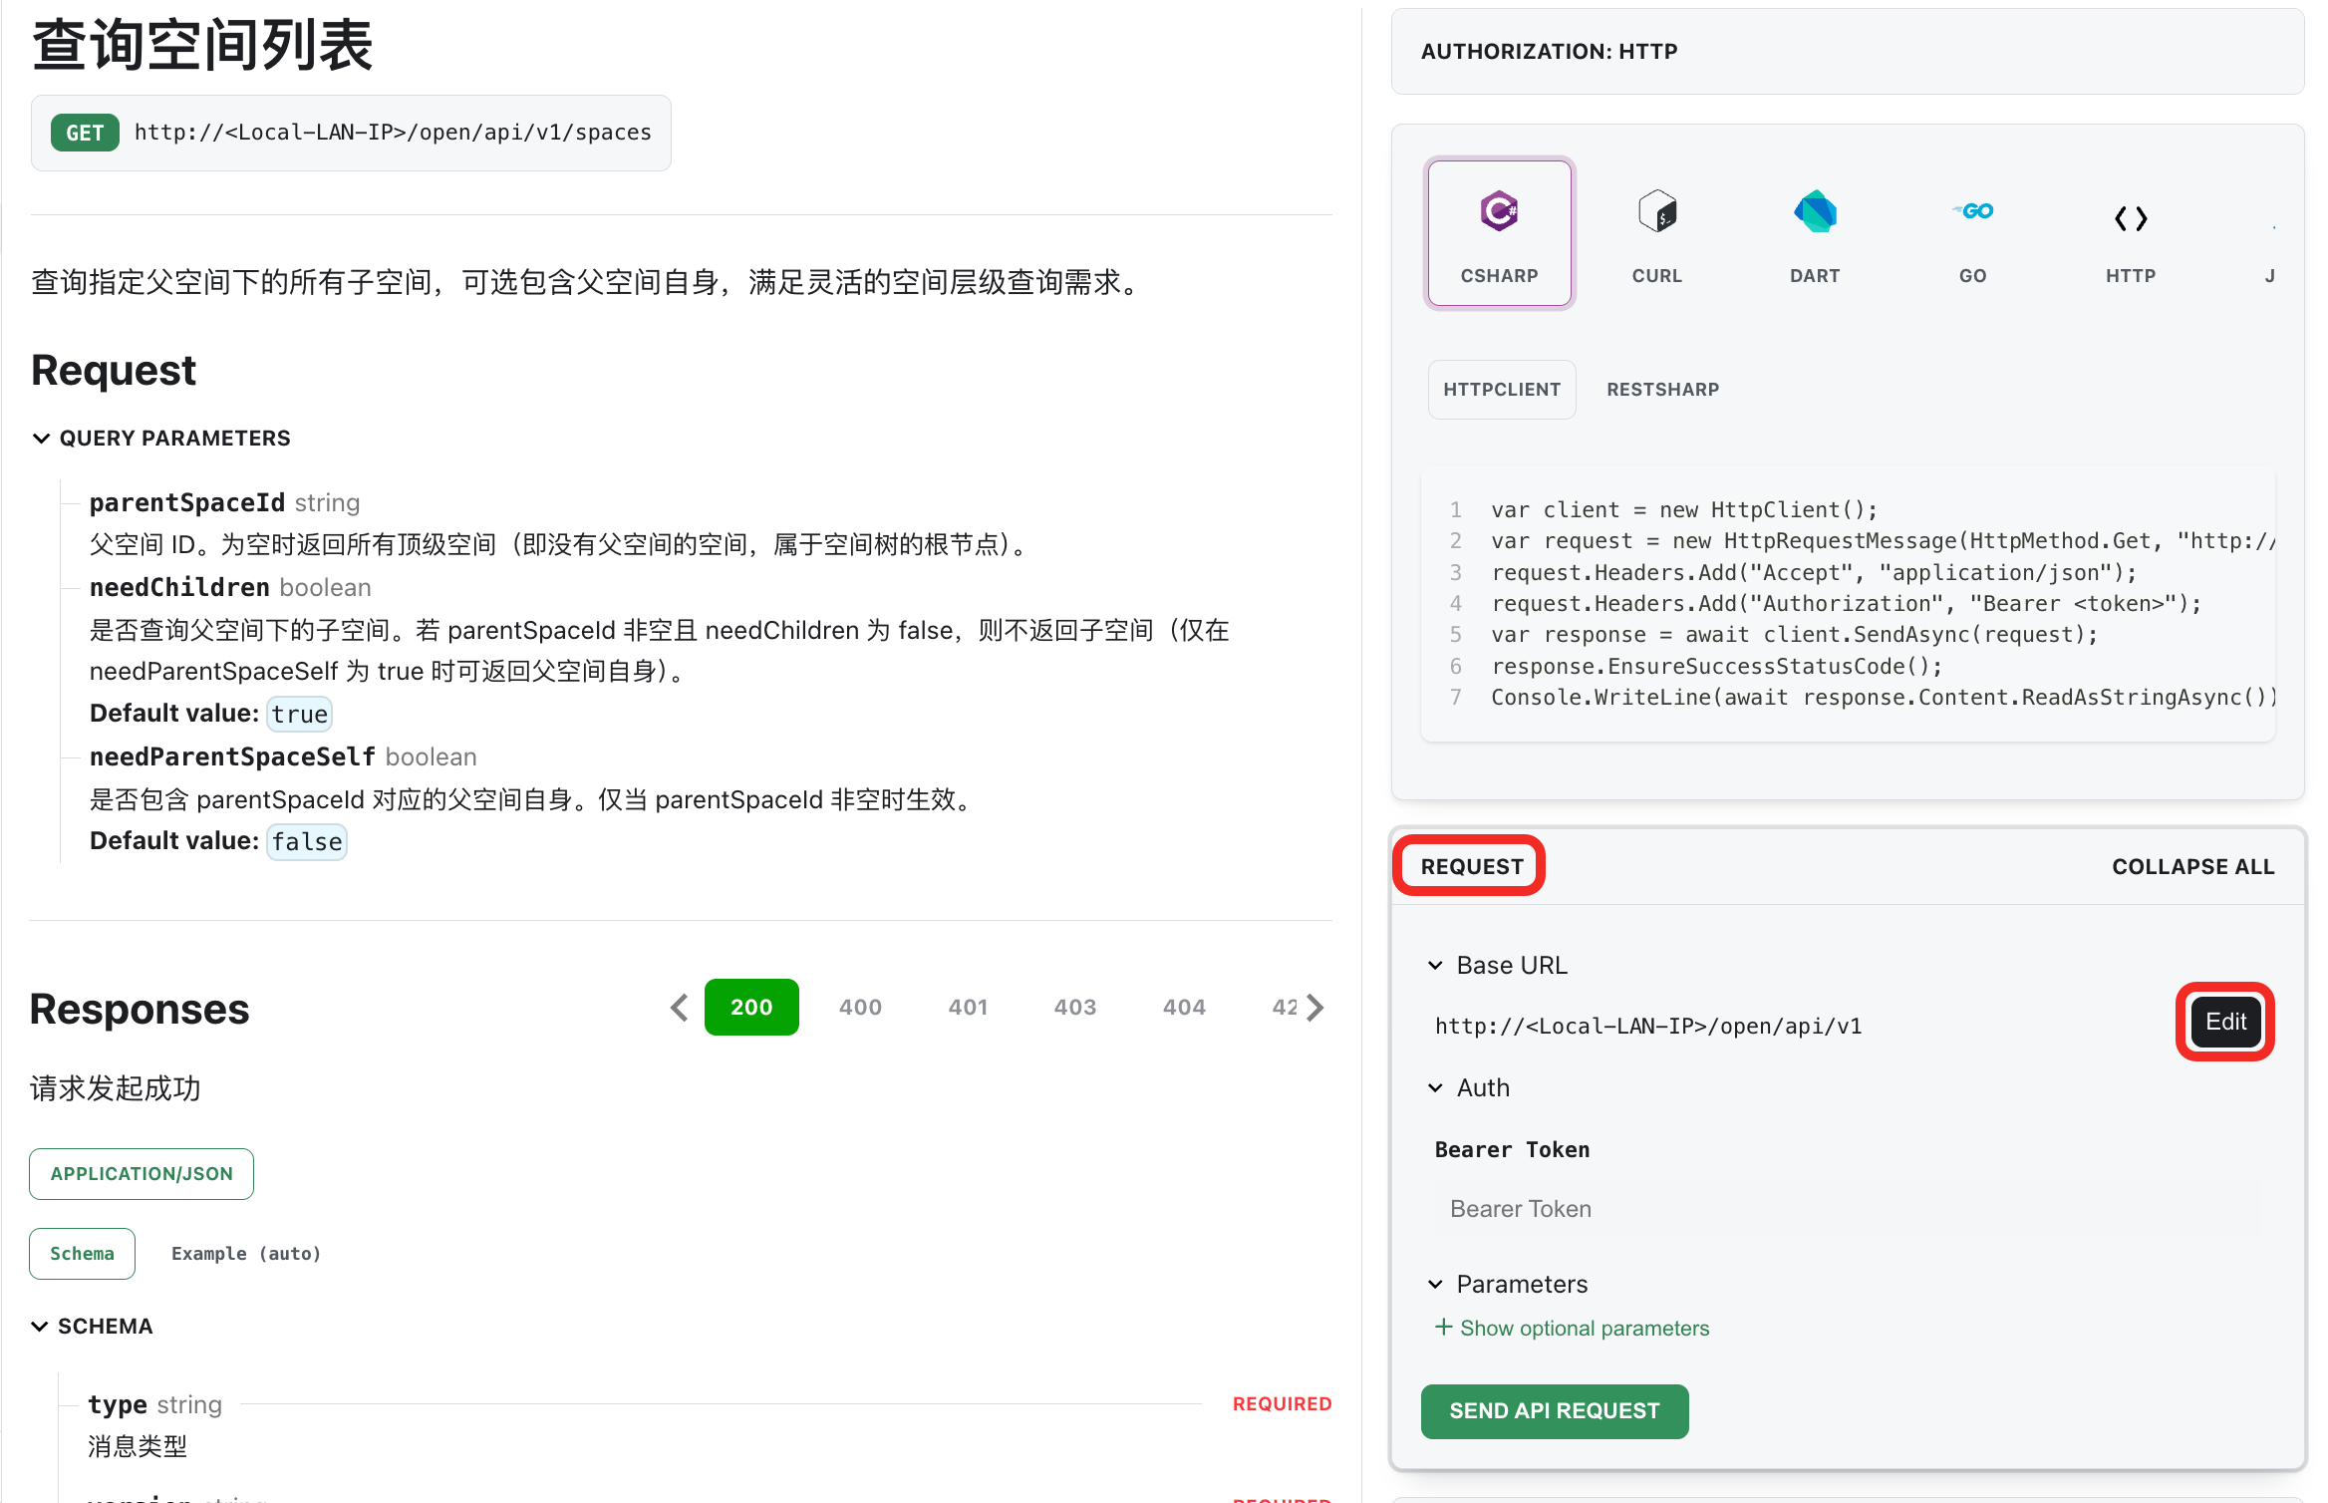The image size is (2328, 1503).
Task: Click COLLAPSE ALL in the request panel
Action: point(2193,867)
